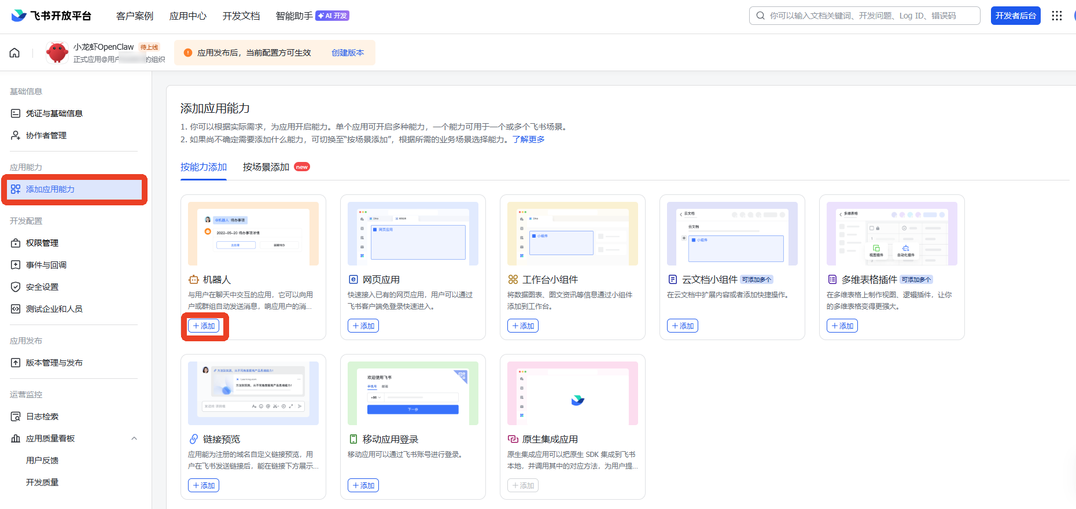Open 权限管理 in the sidebar
Screen dimensions: 1076x509
(x=42, y=243)
